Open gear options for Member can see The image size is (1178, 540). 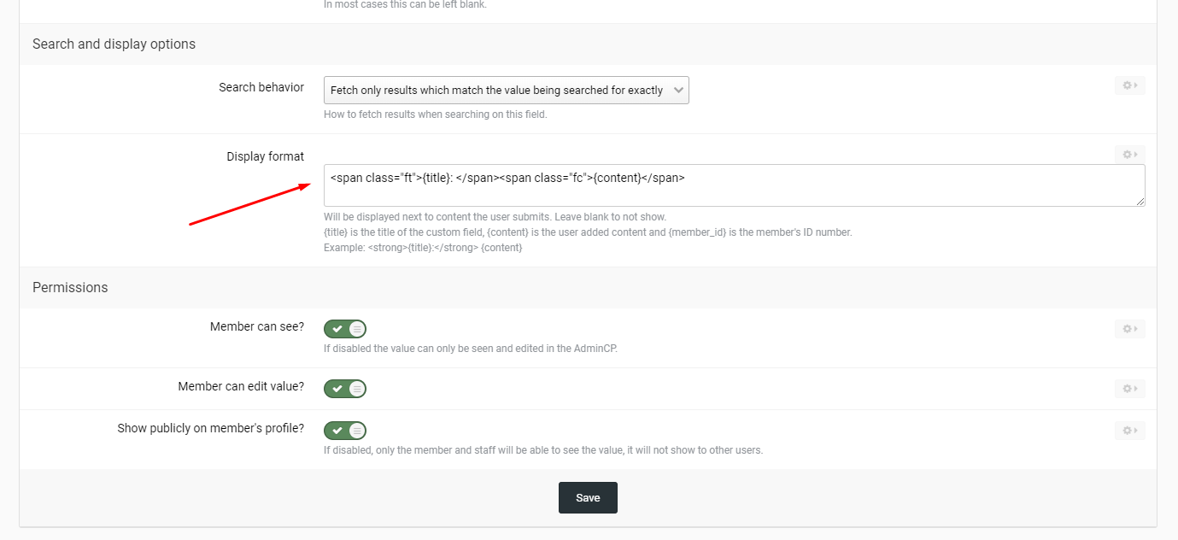pyautogui.click(x=1129, y=329)
